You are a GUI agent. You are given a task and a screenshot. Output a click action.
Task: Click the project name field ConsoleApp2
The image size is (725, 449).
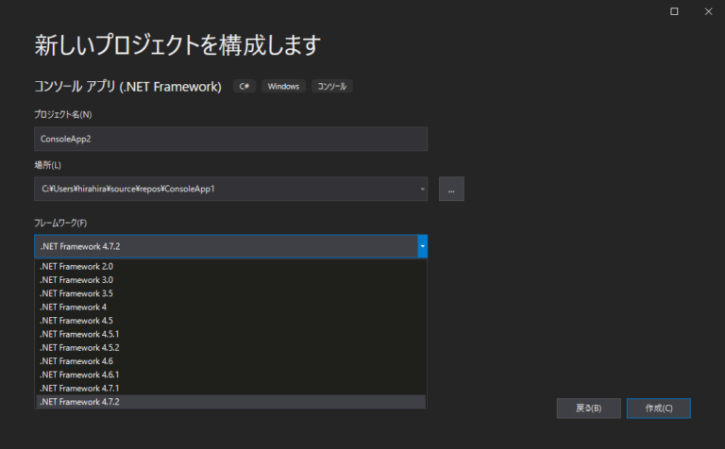(x=230, y=139)
